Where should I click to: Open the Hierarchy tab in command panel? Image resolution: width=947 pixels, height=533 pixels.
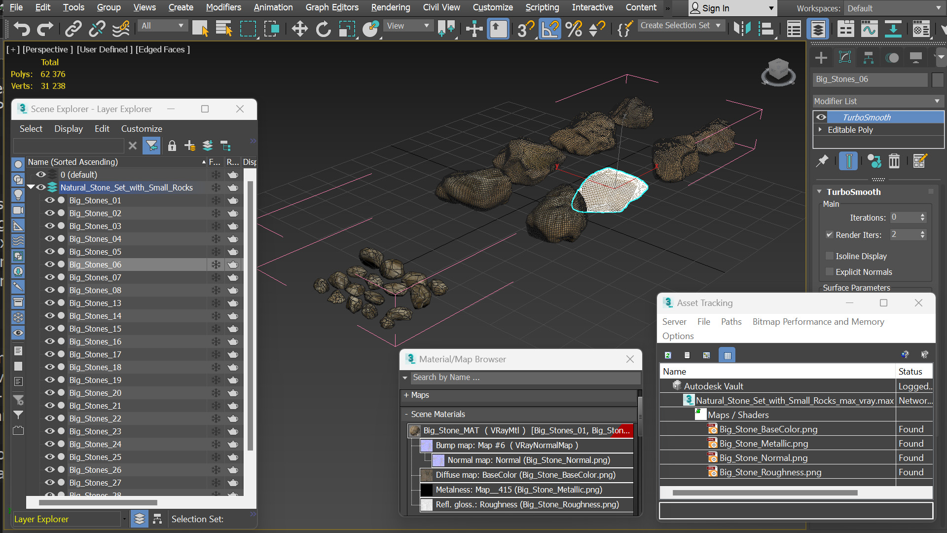click(869, 58)
